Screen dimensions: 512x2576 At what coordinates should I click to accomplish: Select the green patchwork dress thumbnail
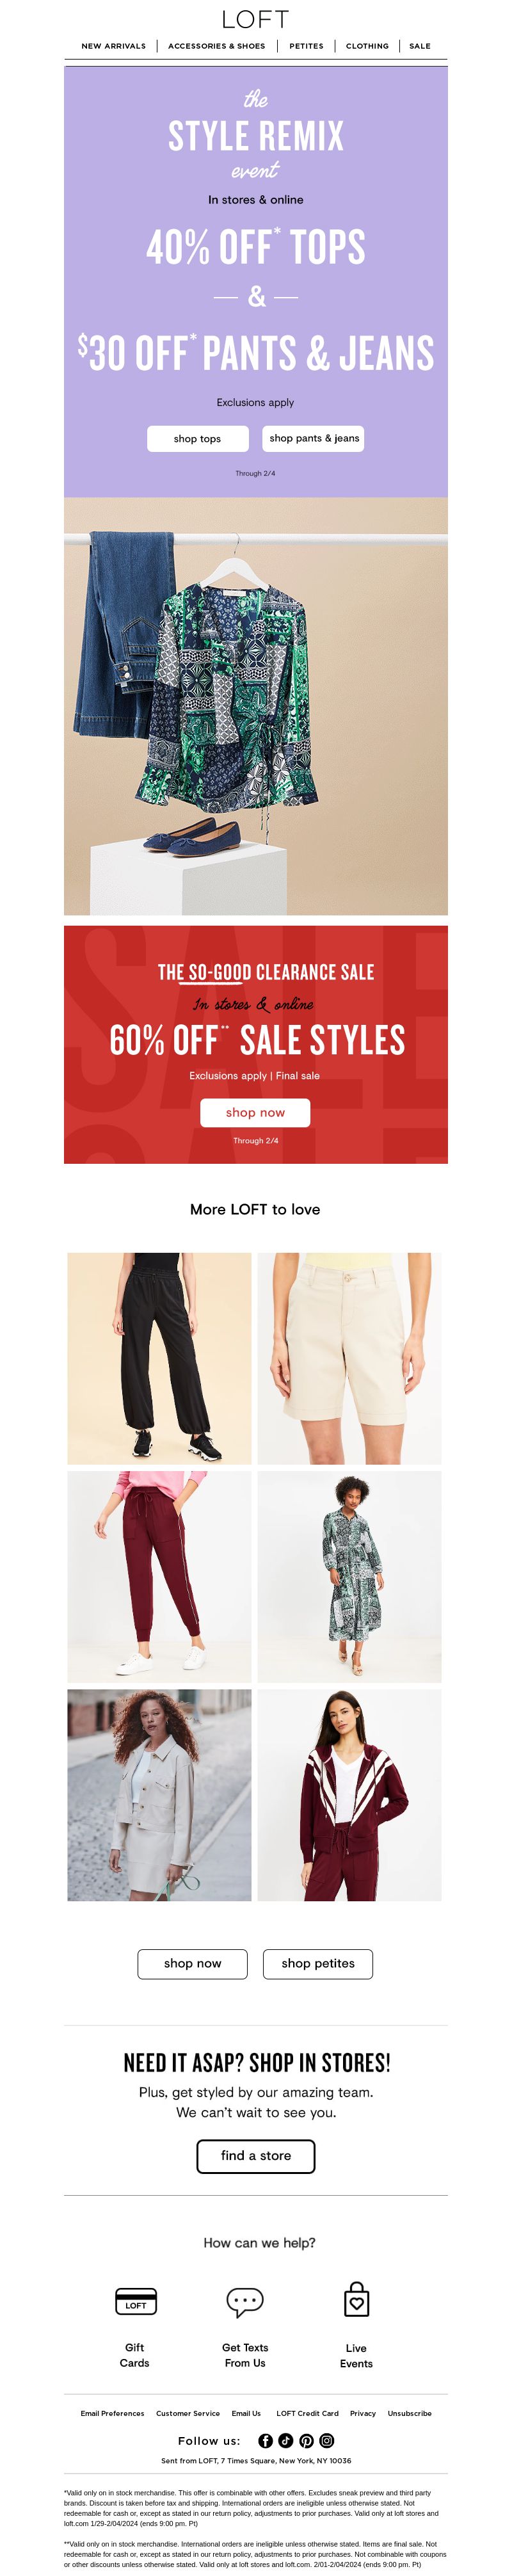[349, 1576]
